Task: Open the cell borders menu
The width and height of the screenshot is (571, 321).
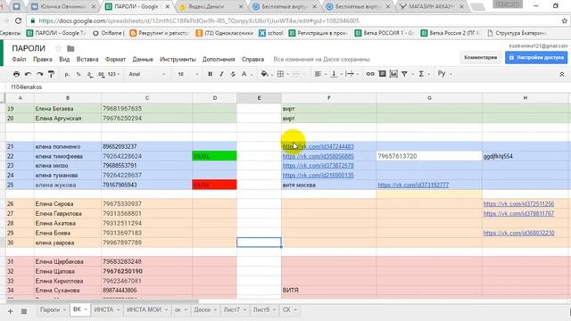Action: click(281, 74)
